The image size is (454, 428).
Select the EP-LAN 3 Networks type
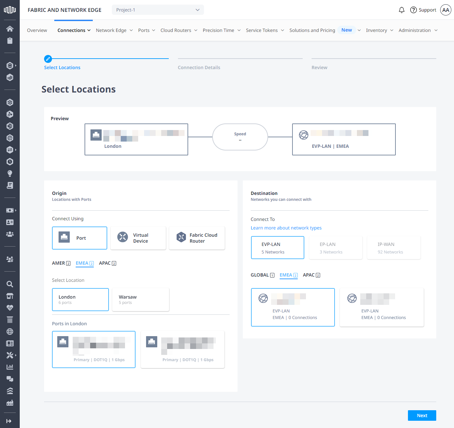(336, 248)
